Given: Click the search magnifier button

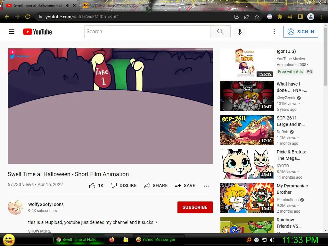Looking at the screenshot, I should (x=220, y=32).
